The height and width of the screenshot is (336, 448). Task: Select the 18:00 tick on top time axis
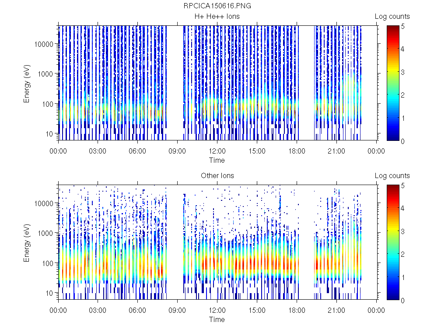[297, 151]
